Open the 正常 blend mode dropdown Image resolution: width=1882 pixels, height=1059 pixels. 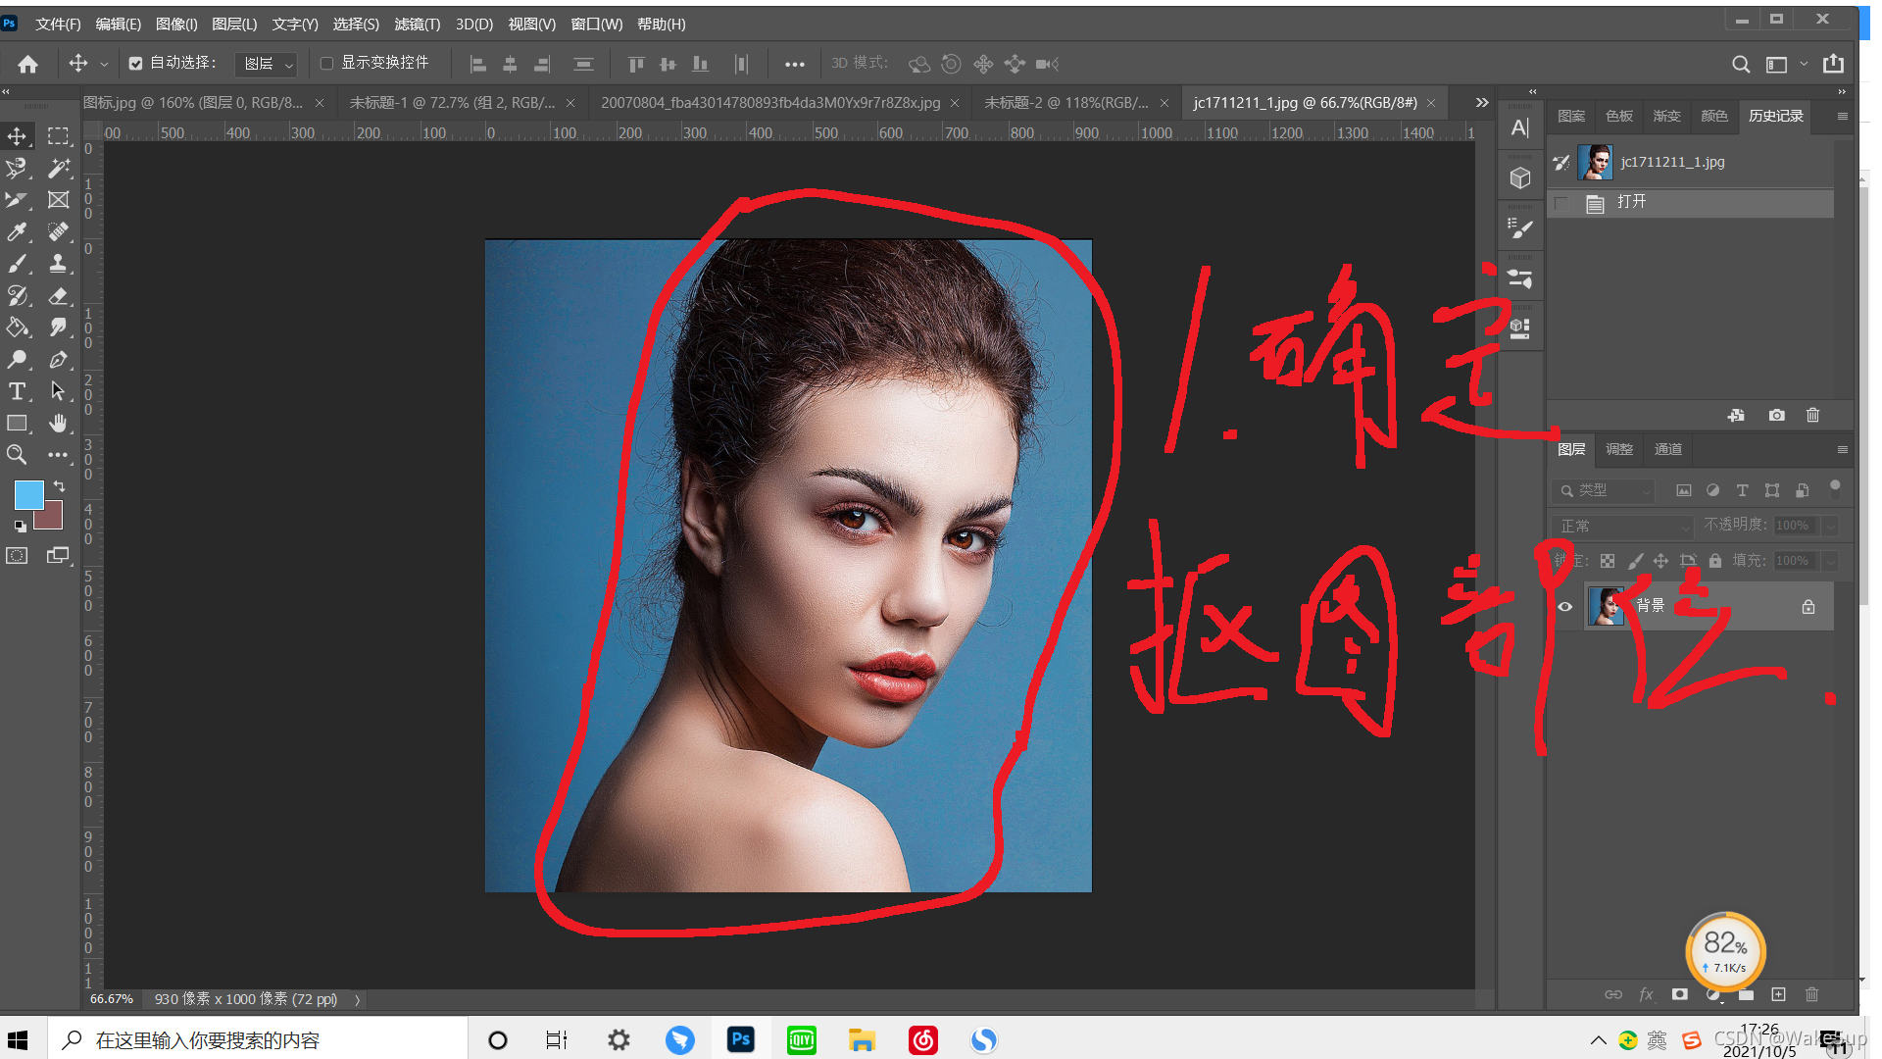tap(1622, 527)
